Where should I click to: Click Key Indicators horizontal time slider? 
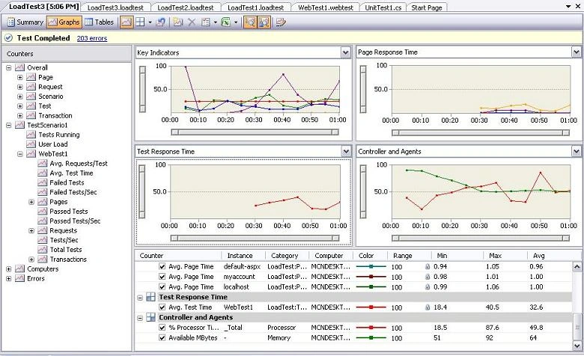(x=255, y=132)
